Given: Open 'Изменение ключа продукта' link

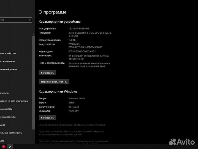Looking at the screenshot, I should pyautogui.click(x=72, y=125).
